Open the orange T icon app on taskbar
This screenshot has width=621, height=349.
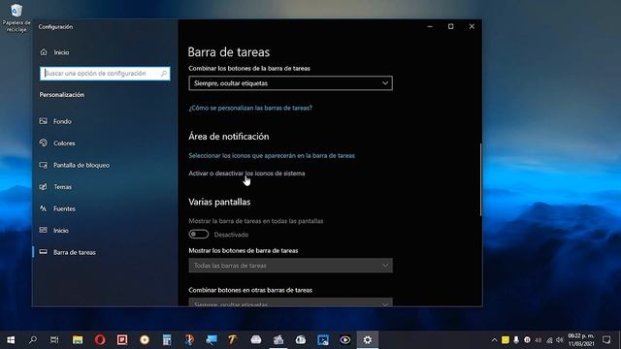coord(234,340)
